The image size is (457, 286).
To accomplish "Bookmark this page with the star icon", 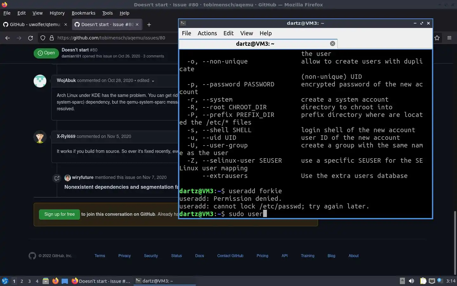I will click(437, 38).
